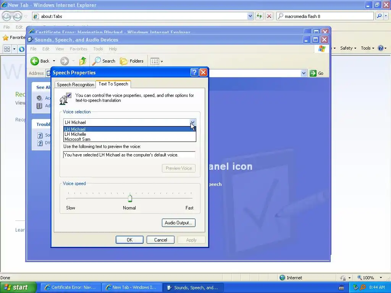Go Back in the Sounds, Speech window
This screenshot has height=293, width=391.
pyautogui.click(x=40, y=61)
